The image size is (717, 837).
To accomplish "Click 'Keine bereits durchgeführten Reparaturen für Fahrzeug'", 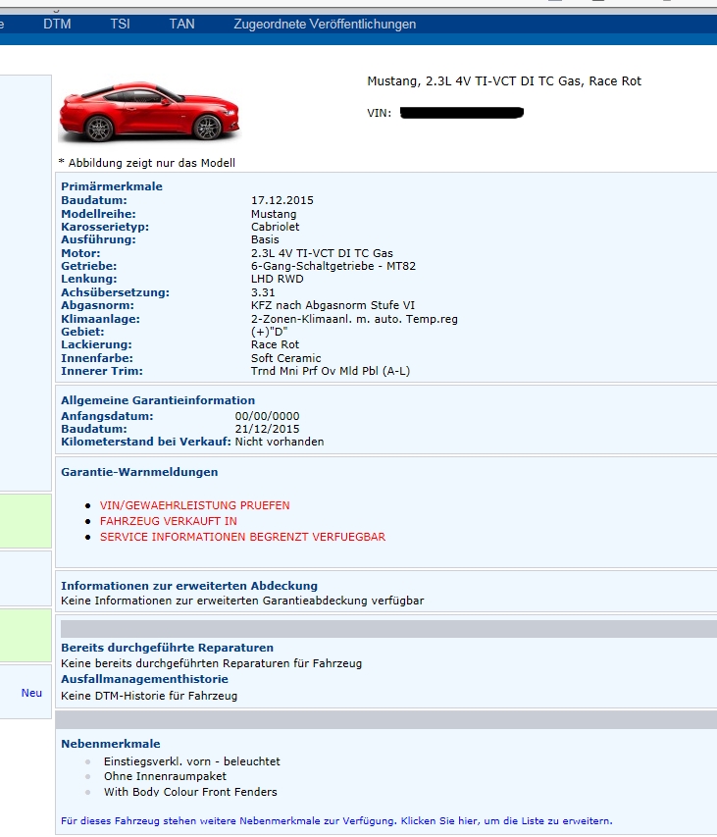I will tap(211, 663).
